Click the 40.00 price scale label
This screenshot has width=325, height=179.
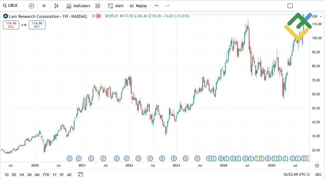tap(317, 122)
